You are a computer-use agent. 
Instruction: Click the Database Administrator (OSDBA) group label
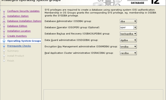68,21
